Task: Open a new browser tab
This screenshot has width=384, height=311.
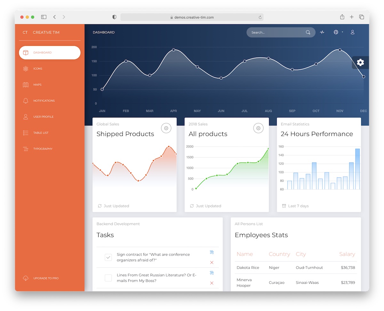Action: (x=352, y=17)
